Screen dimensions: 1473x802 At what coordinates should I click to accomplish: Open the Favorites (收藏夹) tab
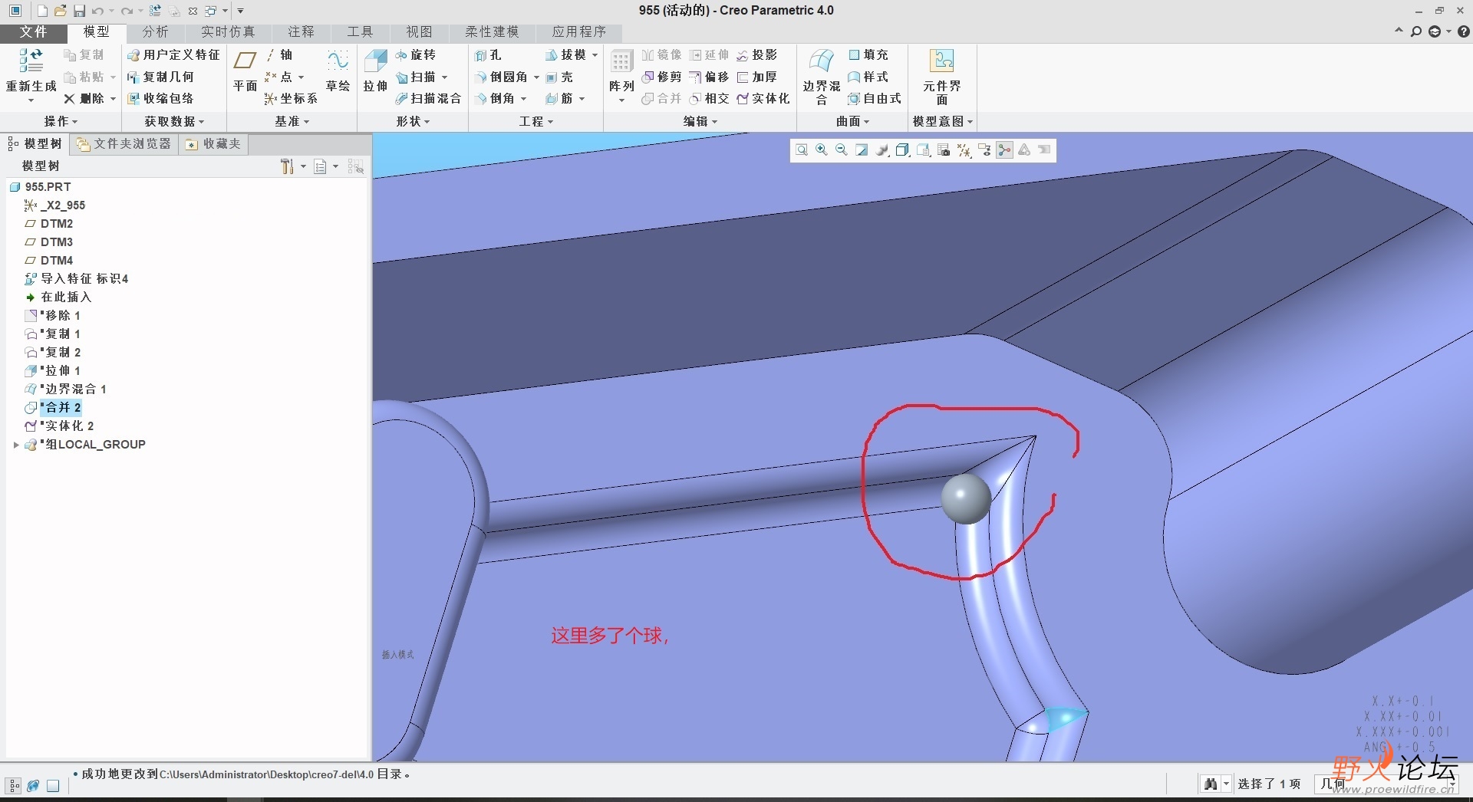click(x=213, y=144)
